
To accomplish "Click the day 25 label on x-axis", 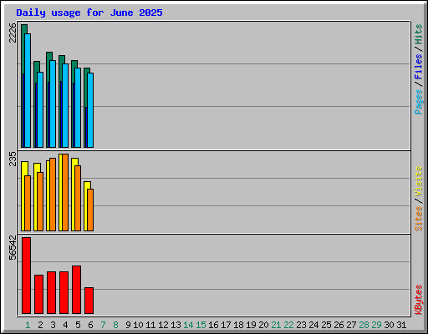I will click(x=326, y=325).
